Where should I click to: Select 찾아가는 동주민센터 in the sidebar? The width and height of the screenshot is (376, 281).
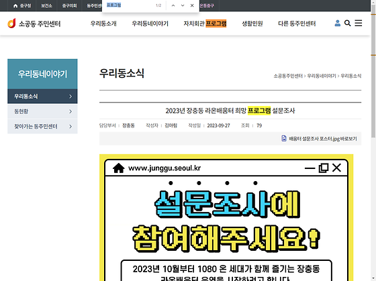[x=42, y=126]
